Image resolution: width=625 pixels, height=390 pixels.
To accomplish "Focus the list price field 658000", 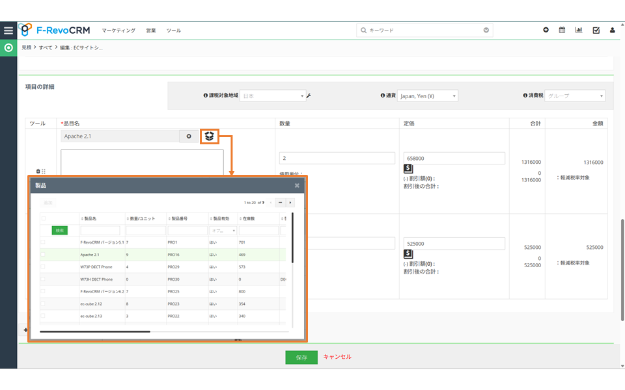I will (x=454, y=158).
